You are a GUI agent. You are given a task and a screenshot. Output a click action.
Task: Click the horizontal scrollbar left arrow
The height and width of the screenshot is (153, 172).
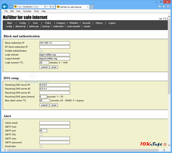click(5, 150)
